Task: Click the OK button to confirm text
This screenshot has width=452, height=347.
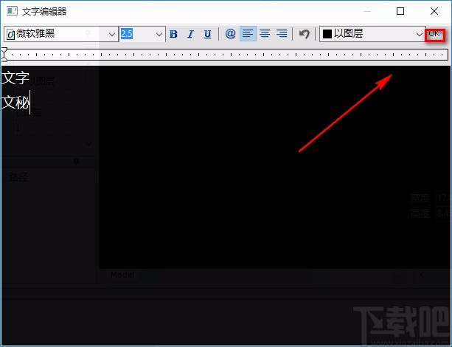Action: click(435, 34)
